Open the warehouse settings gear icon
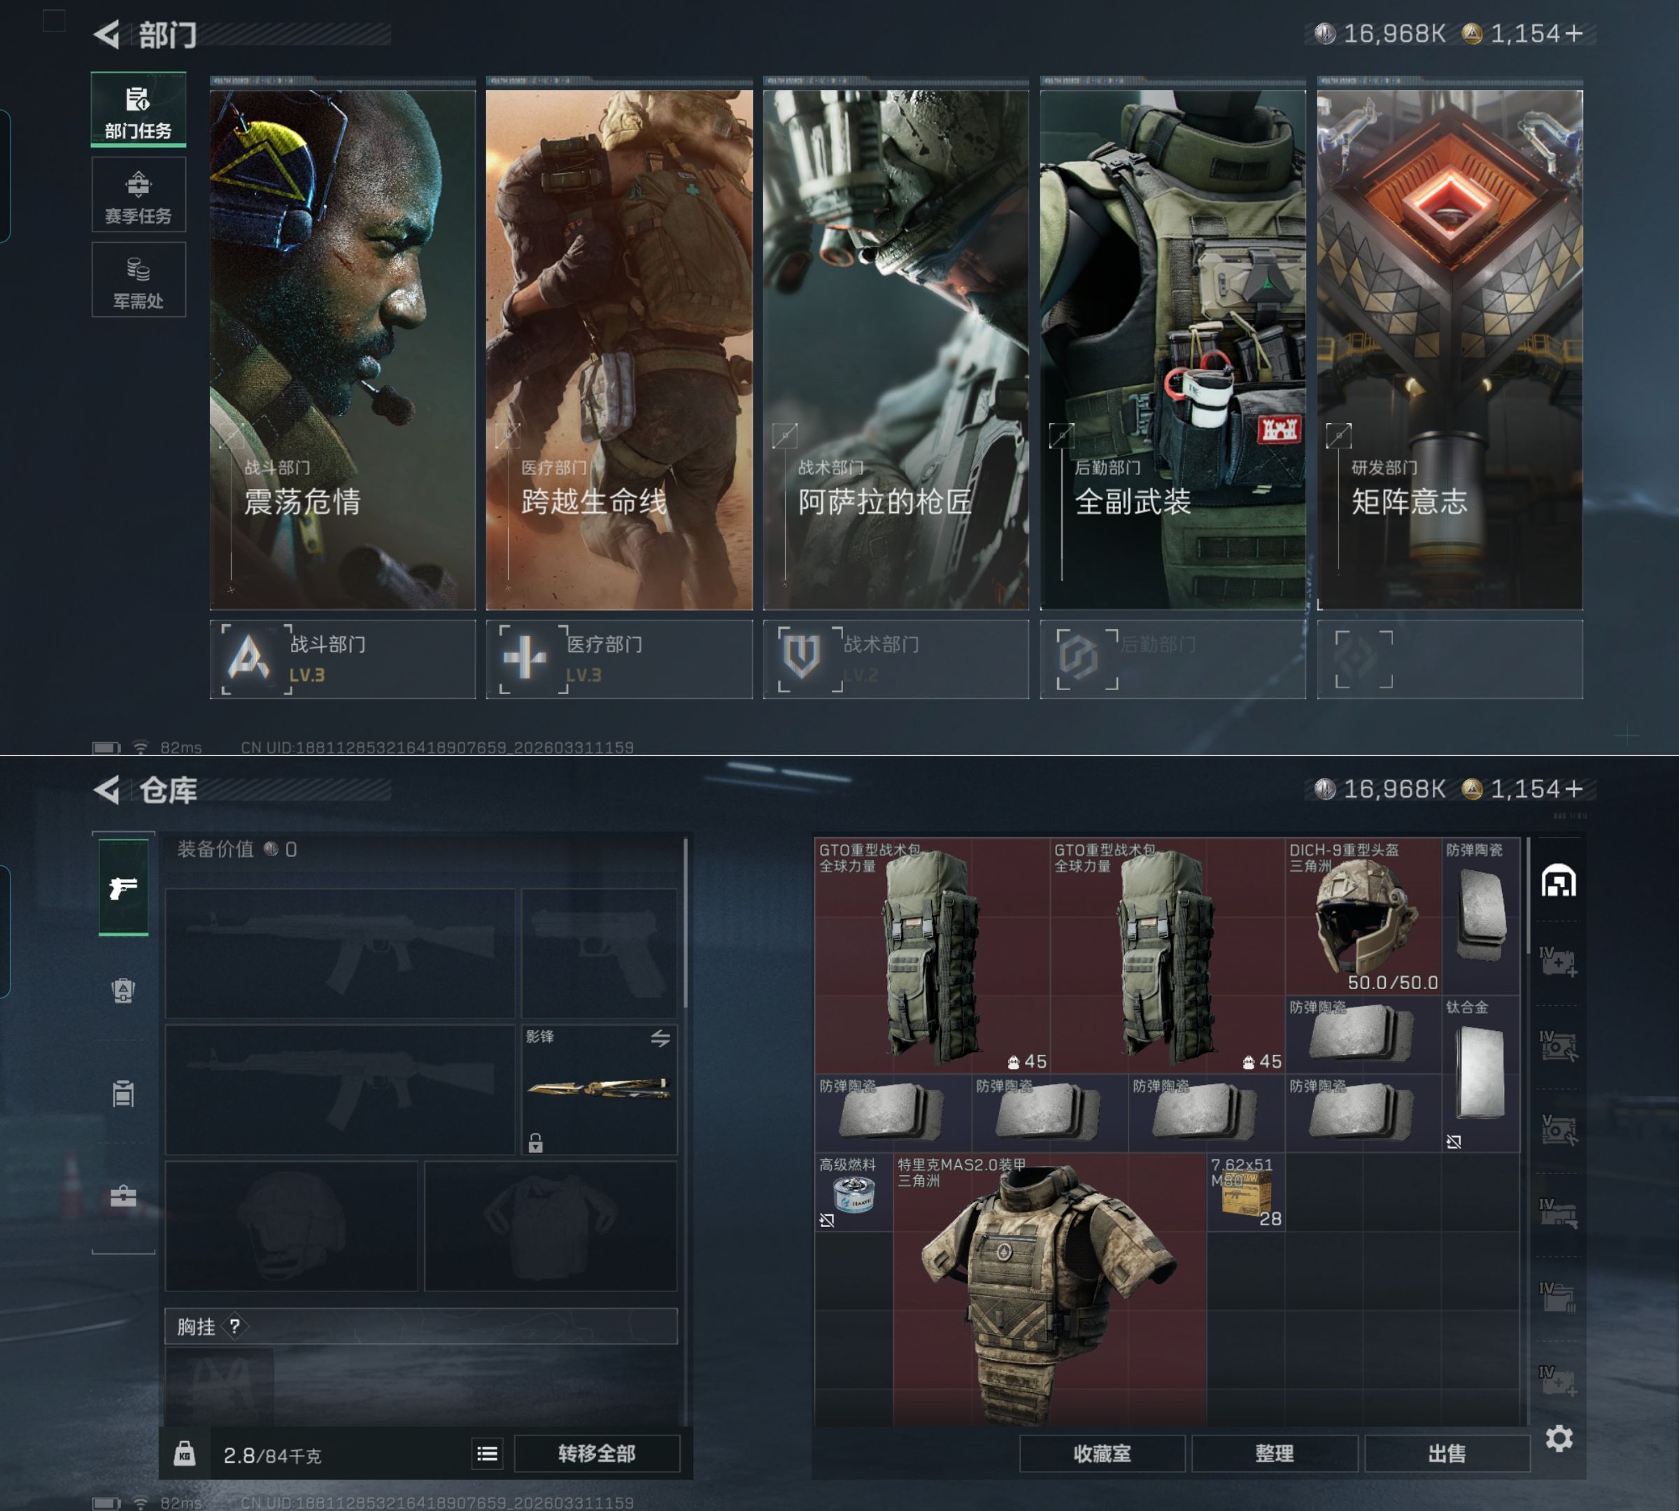Image resolution: width=1679 pixels, height=1511 pixels. point(1559,1438)
